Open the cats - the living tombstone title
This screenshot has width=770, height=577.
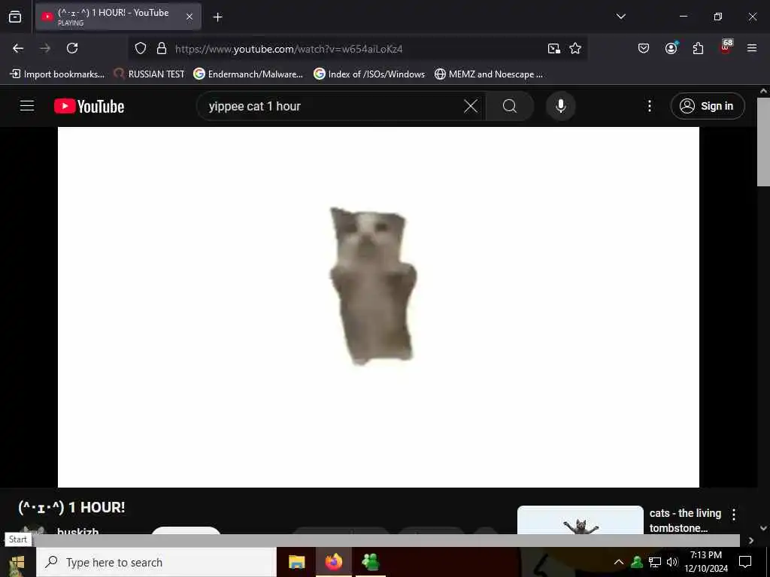pyautogui.click(x=686, y=521)
